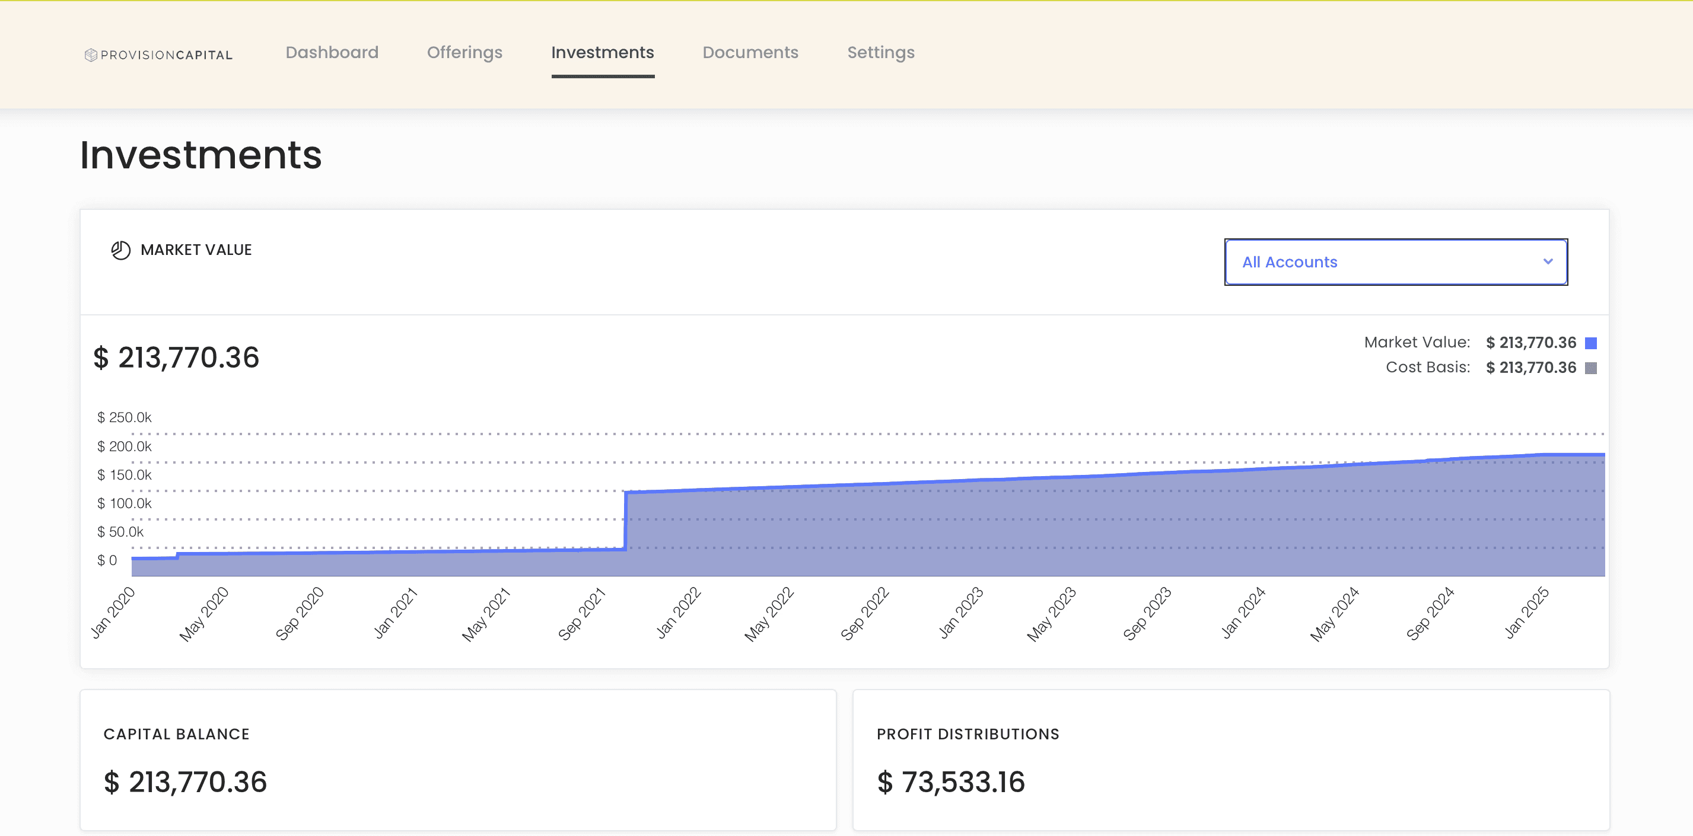
Task: Click the Capital Balance card
Action: (x=457, y=759)
